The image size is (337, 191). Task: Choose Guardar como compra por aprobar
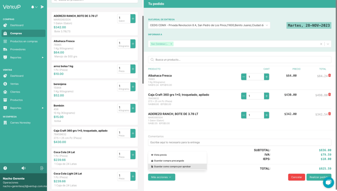point(177,167)
